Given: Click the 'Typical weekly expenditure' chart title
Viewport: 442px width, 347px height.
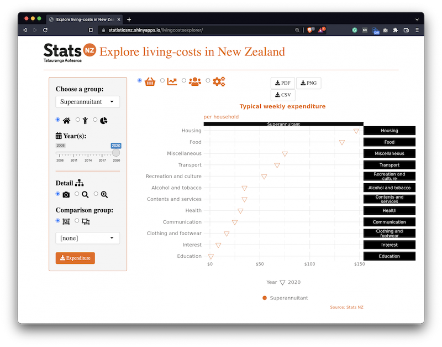Looking at the screenshot, I should coord(282,106).
